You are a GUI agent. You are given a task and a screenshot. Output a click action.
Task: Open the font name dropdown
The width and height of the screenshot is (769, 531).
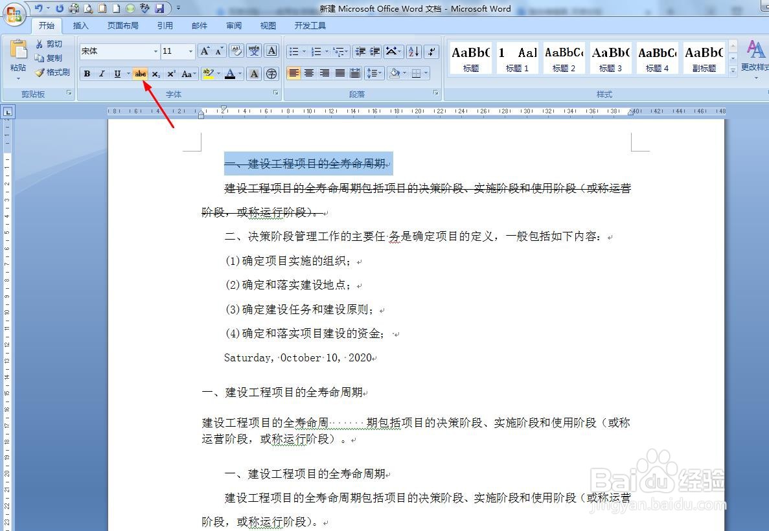[x=155, y=51]
